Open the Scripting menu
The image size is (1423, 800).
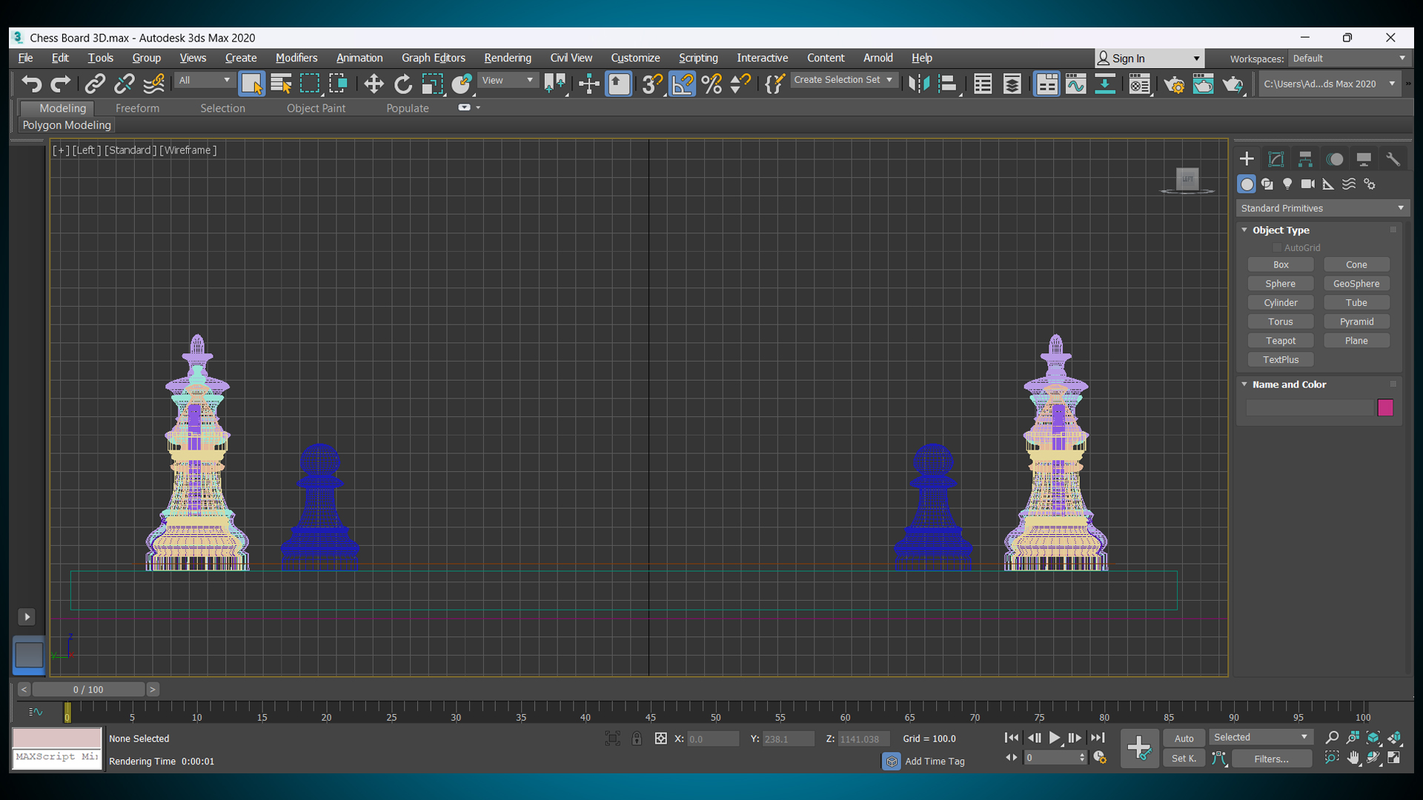click(698, 58)
